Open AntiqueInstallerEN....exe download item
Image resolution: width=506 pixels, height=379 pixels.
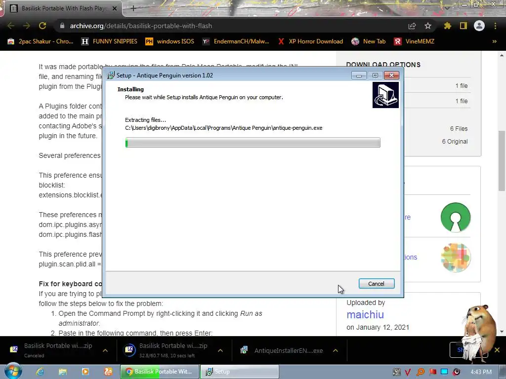pyautogui.click(x=282, y=351)
